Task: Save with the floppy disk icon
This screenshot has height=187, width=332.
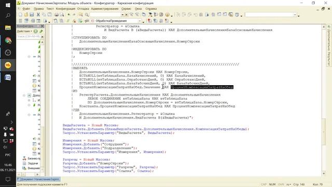Action: coord(32,15)
